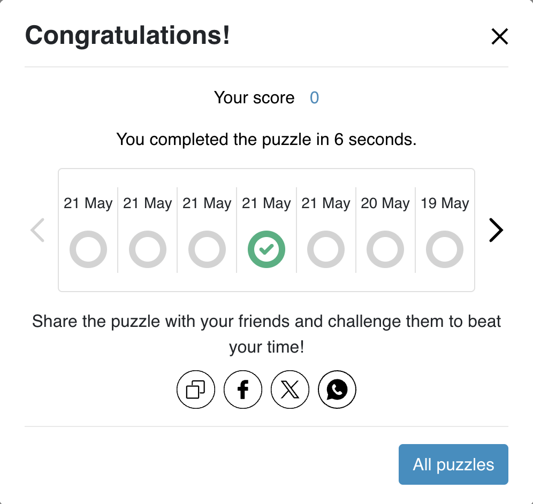Show next puzzle dates with right chevron

496,230
